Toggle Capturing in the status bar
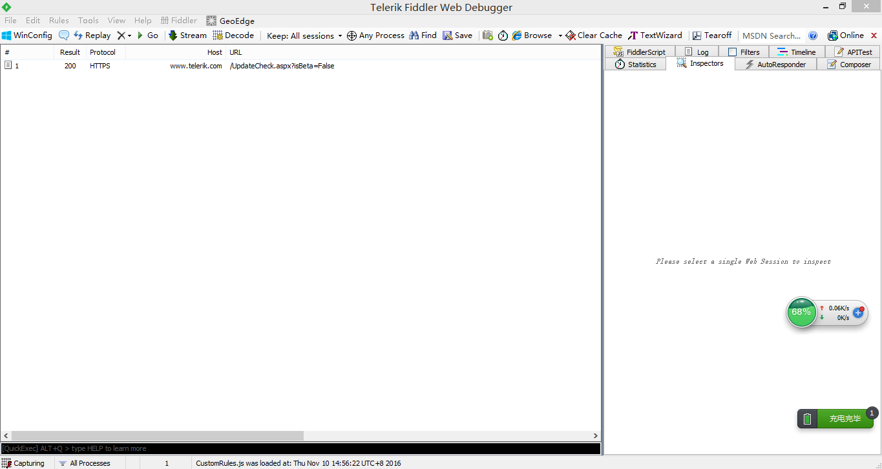Screen dimensions: 882x469 tap(23, 463)
